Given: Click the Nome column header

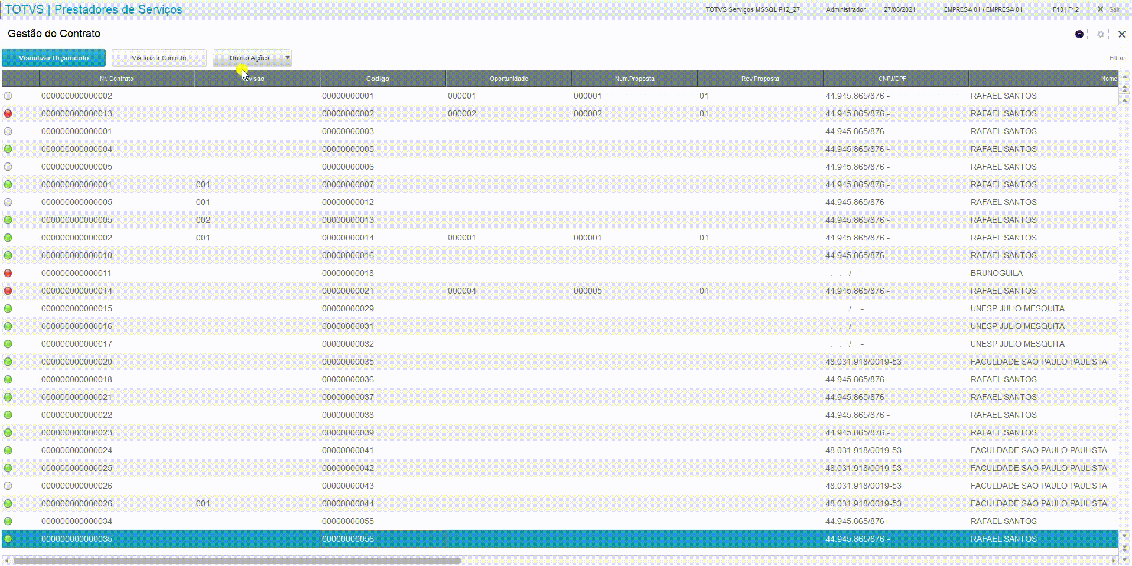Looking at the screenshot, I should tap(1043, 79).
